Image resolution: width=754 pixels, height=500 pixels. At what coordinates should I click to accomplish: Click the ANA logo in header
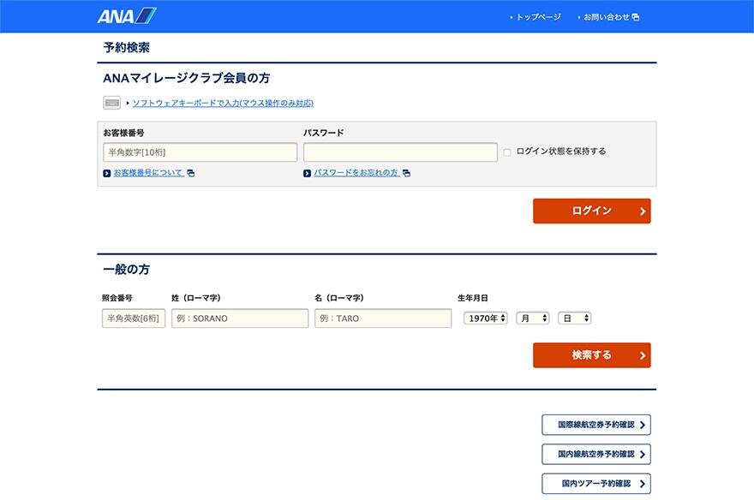click(x=127, y=16)
